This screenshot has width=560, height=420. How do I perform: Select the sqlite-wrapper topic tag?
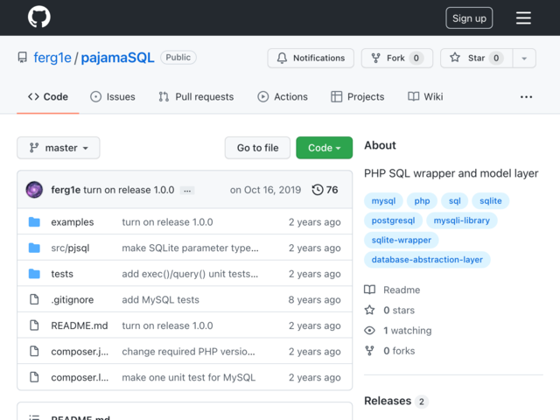click(402, 240)
